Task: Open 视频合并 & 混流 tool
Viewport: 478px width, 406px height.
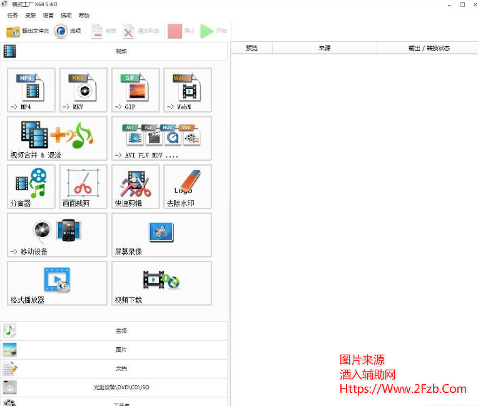Action: (57, 138)
